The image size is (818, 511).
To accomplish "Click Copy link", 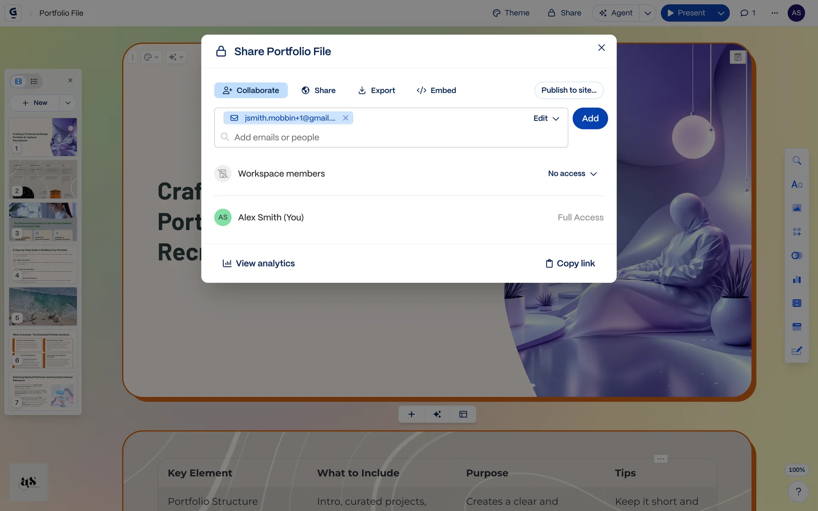I will 570,264.
